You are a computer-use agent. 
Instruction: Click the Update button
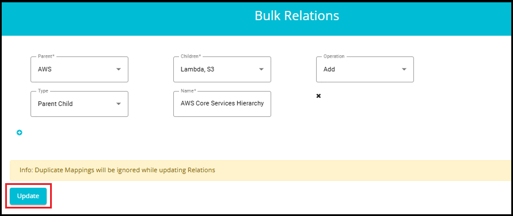28,196
